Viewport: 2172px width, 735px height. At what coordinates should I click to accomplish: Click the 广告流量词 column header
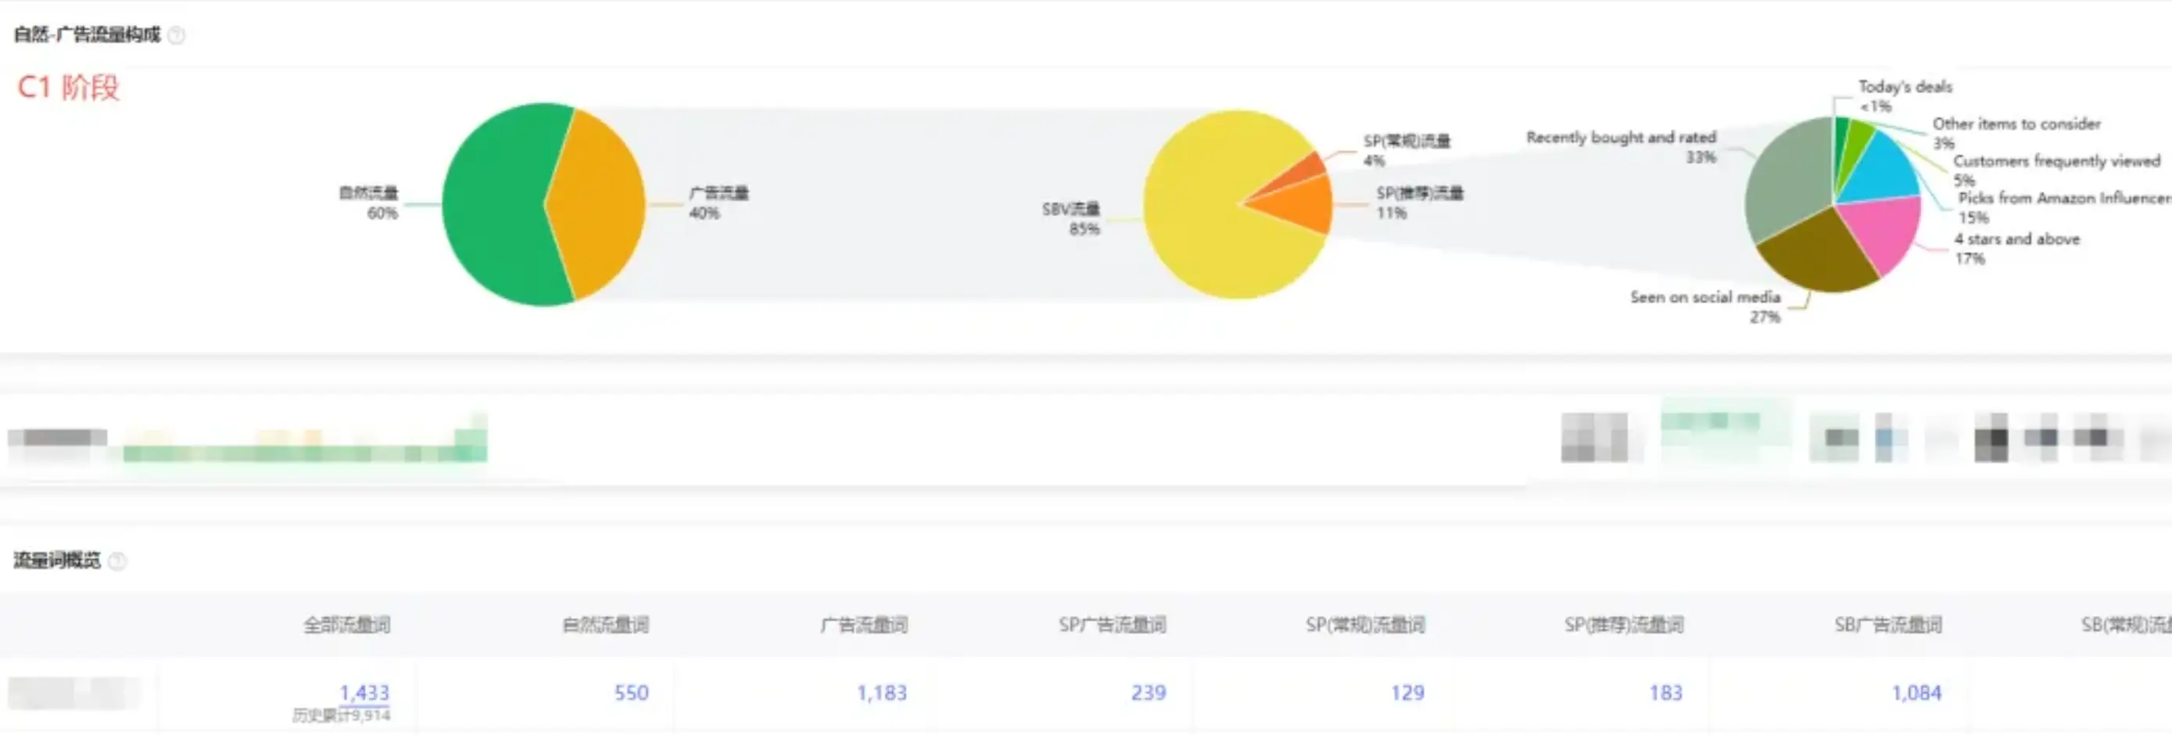pyautogui.click(x=864, y=626)
